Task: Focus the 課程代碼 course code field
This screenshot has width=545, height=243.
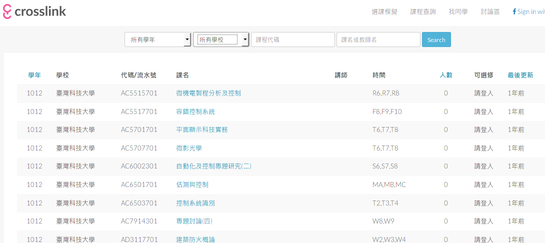Action: (292, 39)
